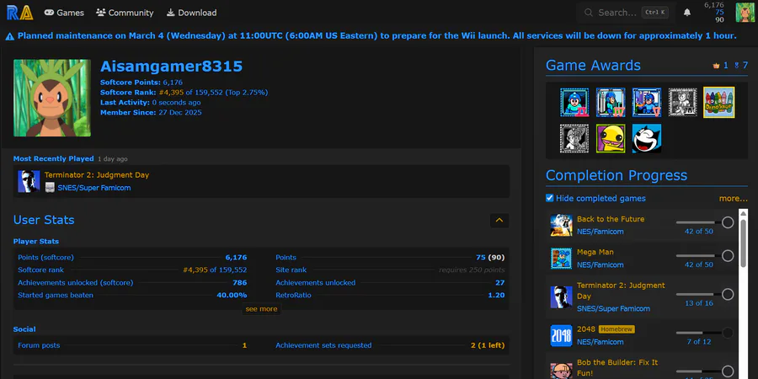Open Achievement sets requested count

488,345
